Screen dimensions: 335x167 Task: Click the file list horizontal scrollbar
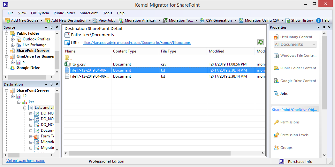tap(149, 153)
